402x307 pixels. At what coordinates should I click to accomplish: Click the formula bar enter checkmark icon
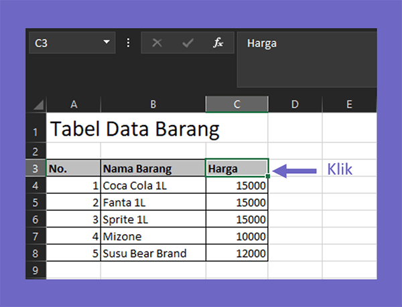click(x=188, y=43)
